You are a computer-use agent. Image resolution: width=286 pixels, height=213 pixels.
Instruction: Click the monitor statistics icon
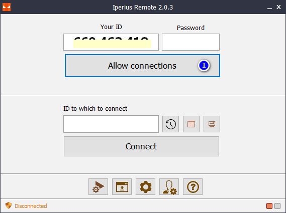(x=212, y=124)
